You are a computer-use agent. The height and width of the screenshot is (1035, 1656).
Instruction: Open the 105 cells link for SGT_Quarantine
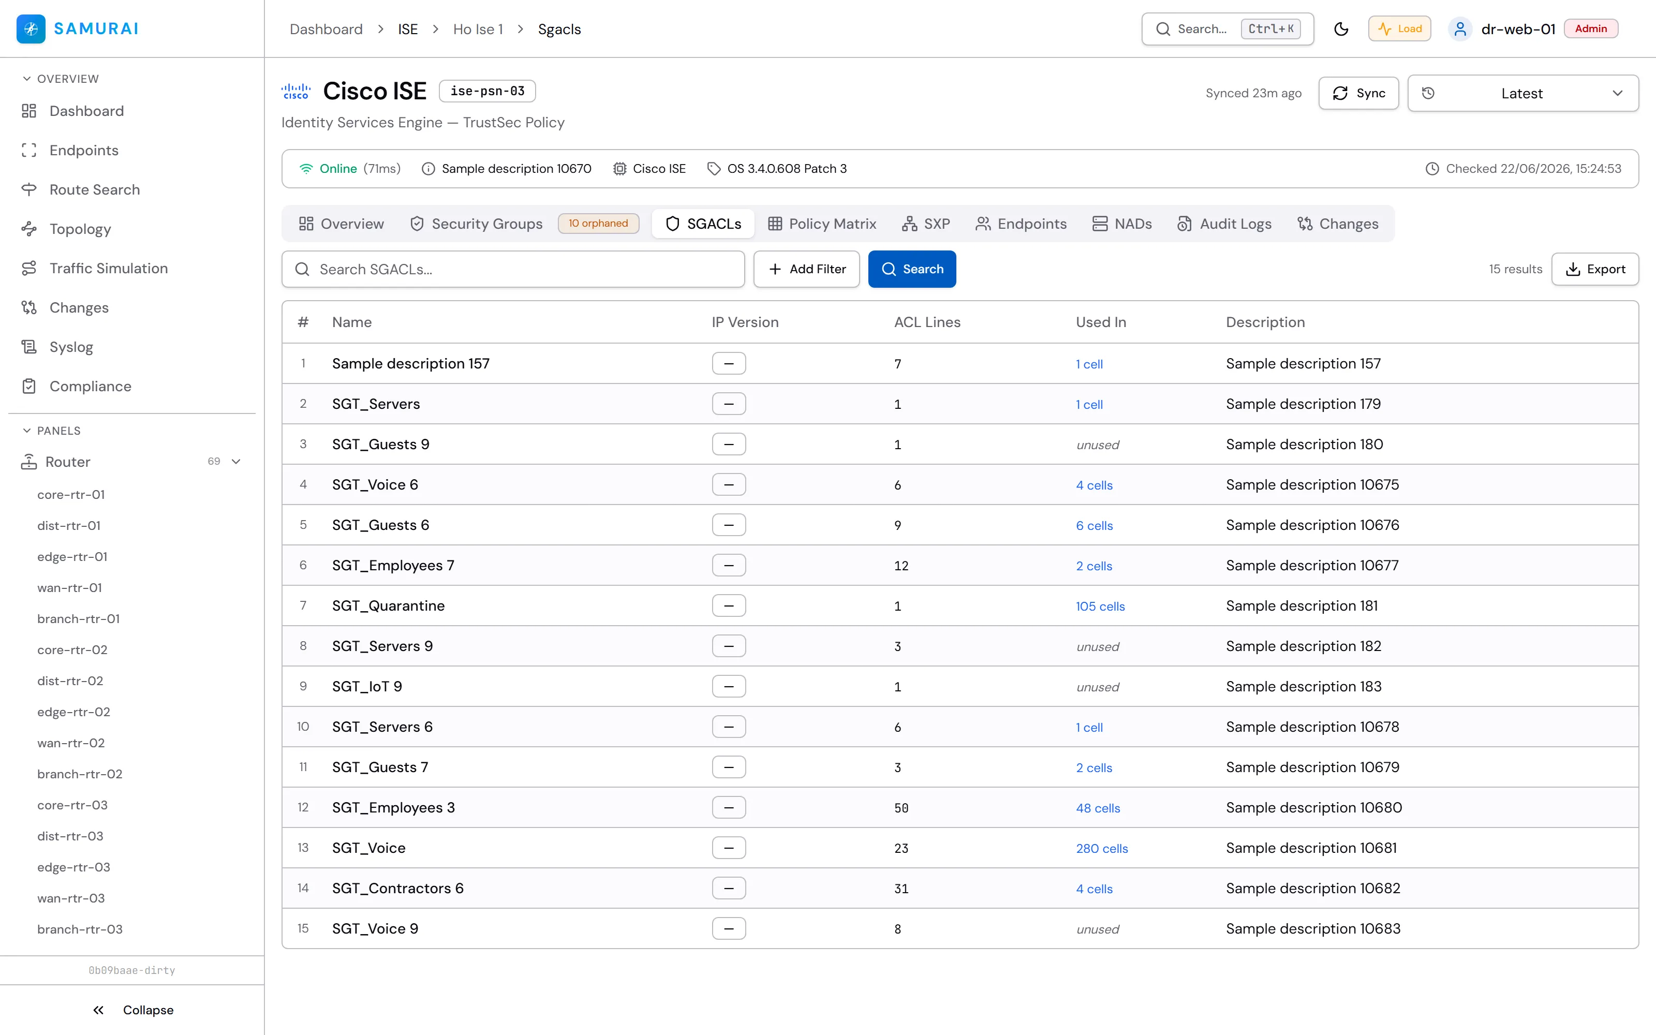click(x=1100, y=607)
